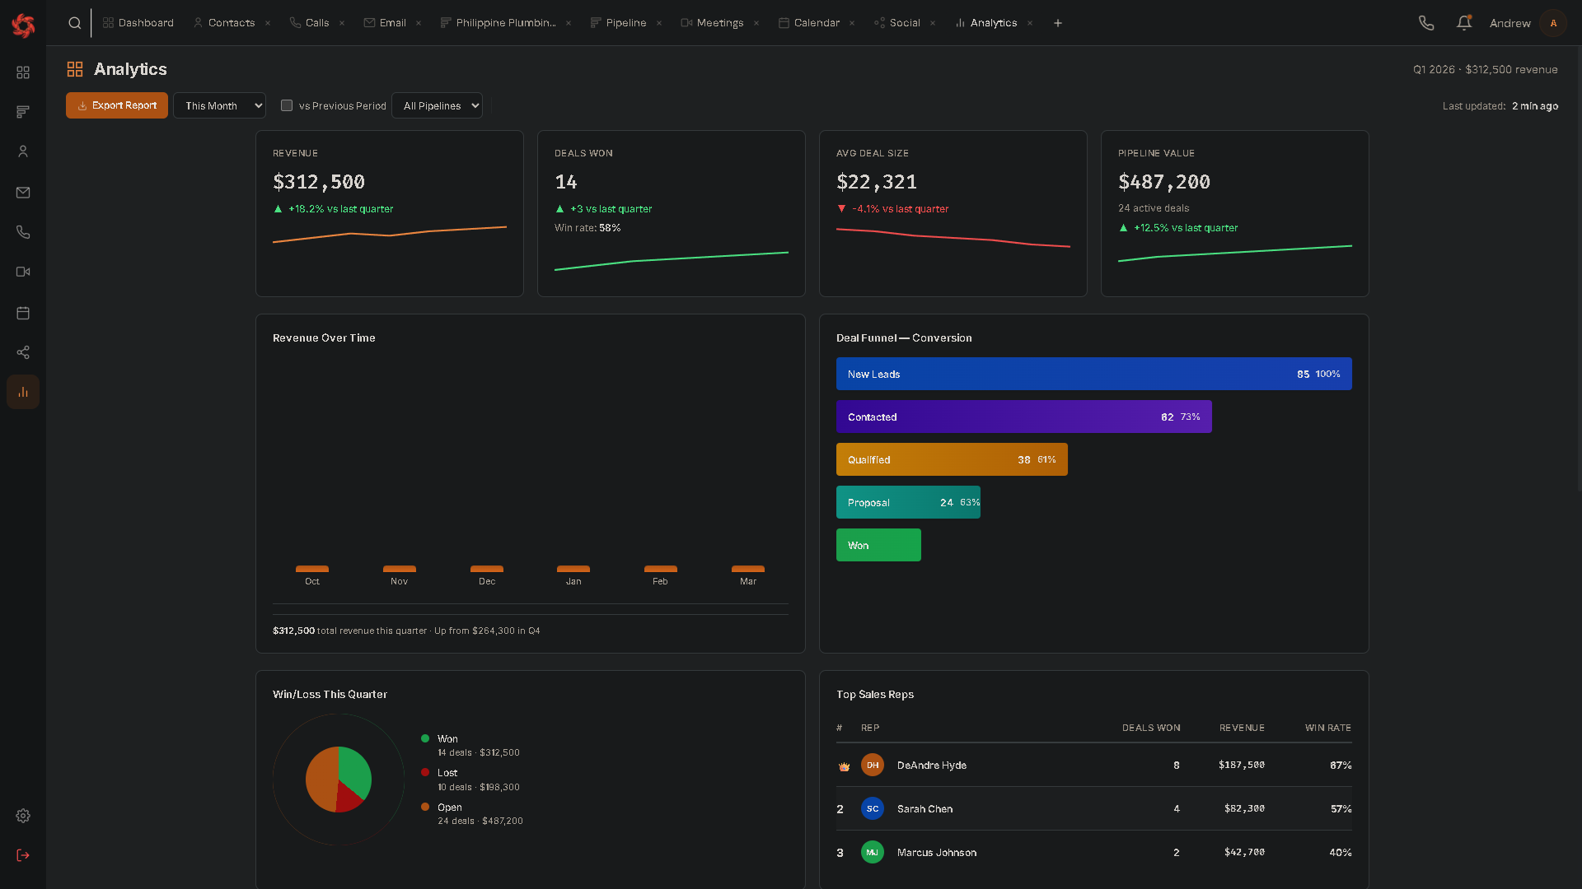This screenshot has height=889, width=1582.
Task: Click the Lost red legend dot
Action: tap(425, 772)
